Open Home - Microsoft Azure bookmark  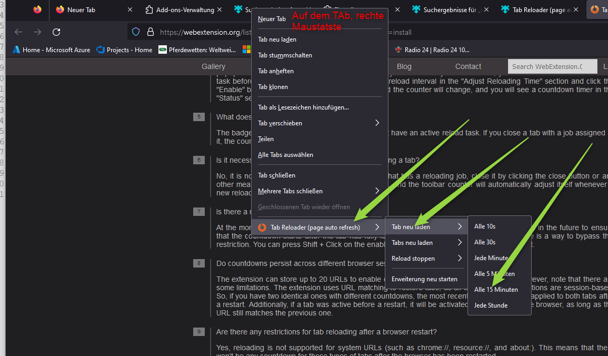tap(52, 50)
